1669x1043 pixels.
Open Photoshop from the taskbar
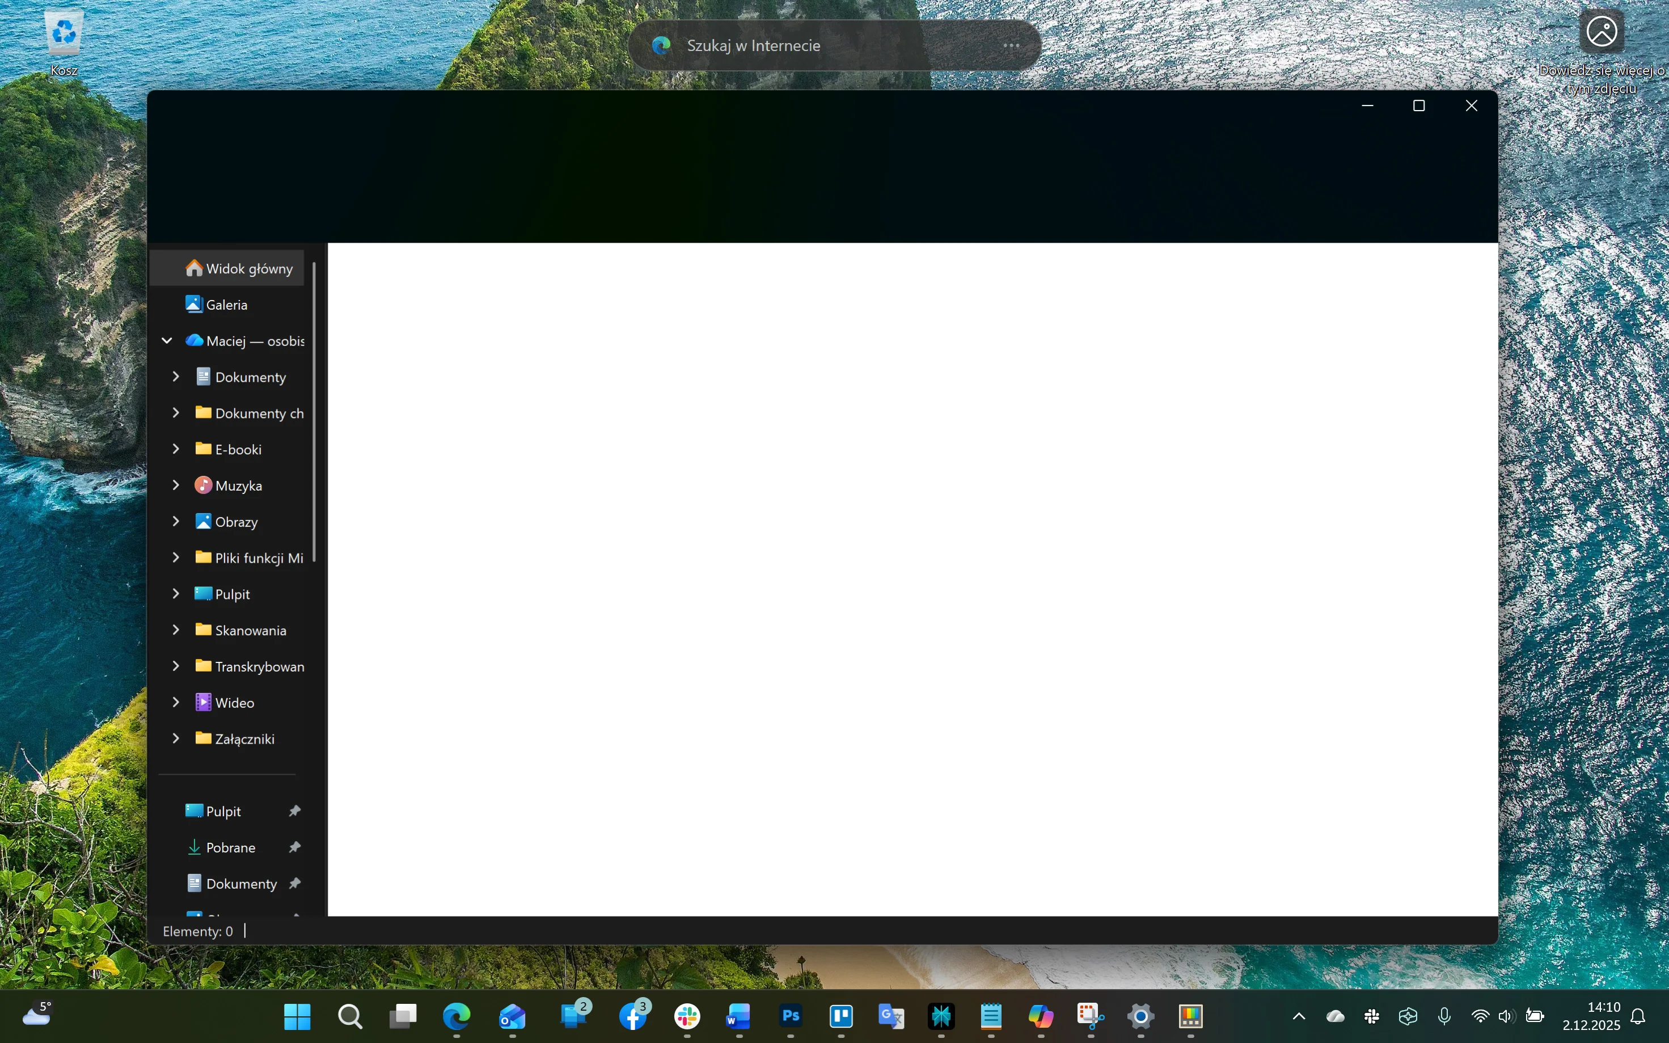click(791, 1015)
